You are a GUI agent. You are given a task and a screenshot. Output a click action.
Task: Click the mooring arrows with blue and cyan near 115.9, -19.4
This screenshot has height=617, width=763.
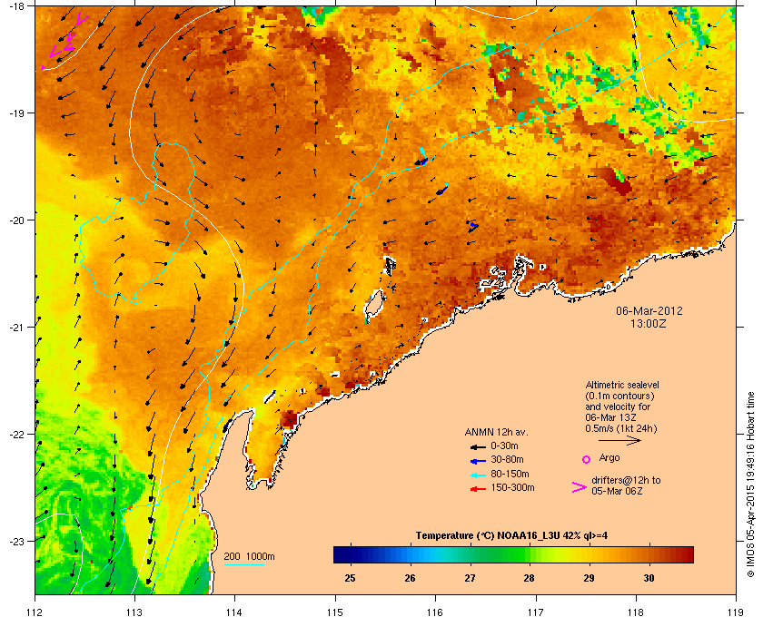(421, 159)
